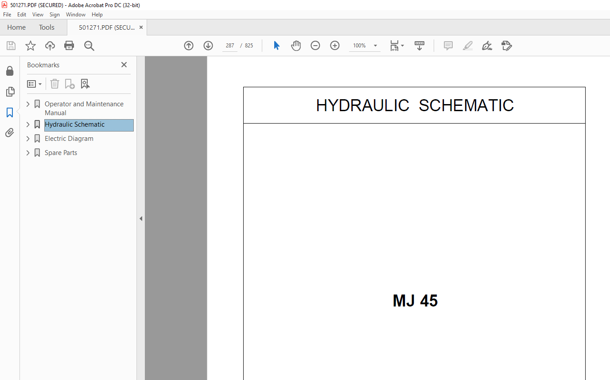The width and height of the screenshot is (610, 380).
Task: Open the Edit menu
Action: 22,15
